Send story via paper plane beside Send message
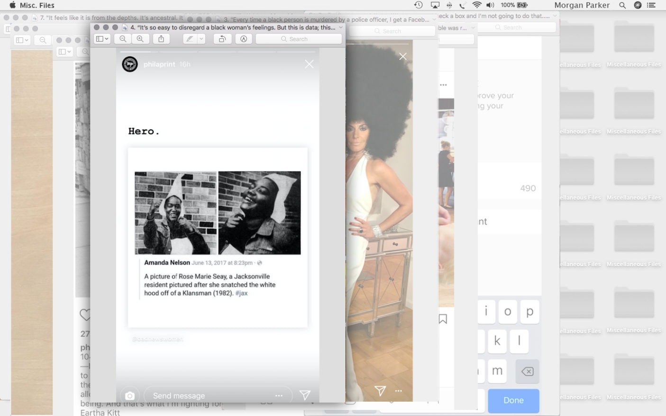The image size is (666, 416). [305, 395]
